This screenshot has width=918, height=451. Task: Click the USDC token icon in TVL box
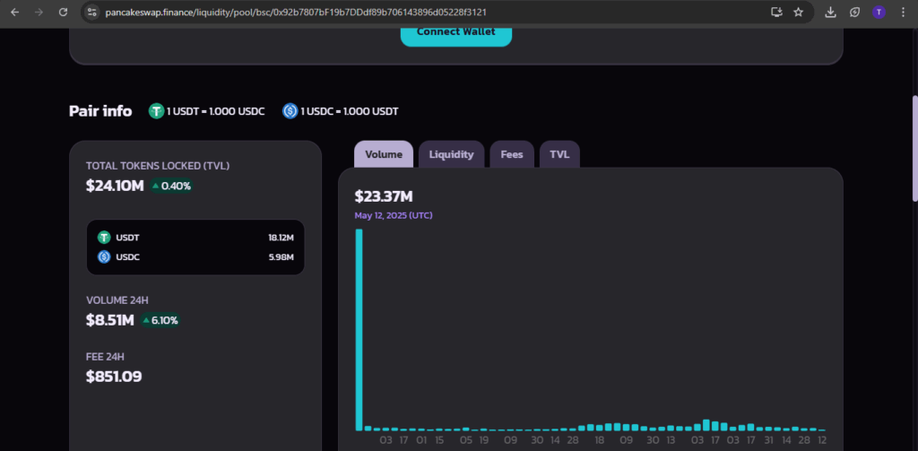pos(104,257)
